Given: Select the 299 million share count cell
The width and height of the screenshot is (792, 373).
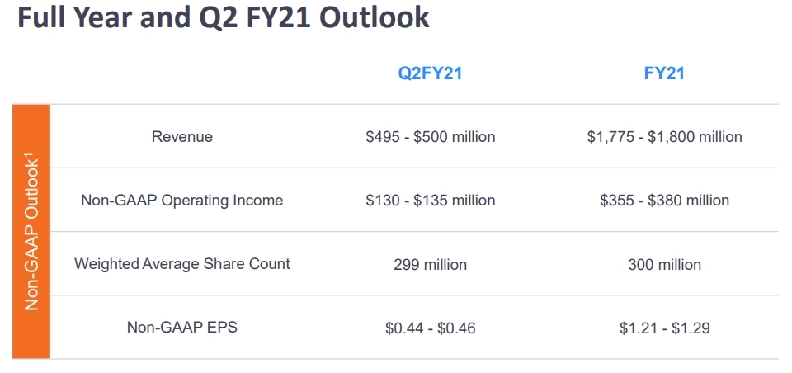Looking at the screenshot, I should pos(431,265).
